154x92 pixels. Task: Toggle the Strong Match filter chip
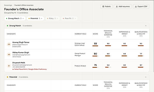[x=15, y=18]
